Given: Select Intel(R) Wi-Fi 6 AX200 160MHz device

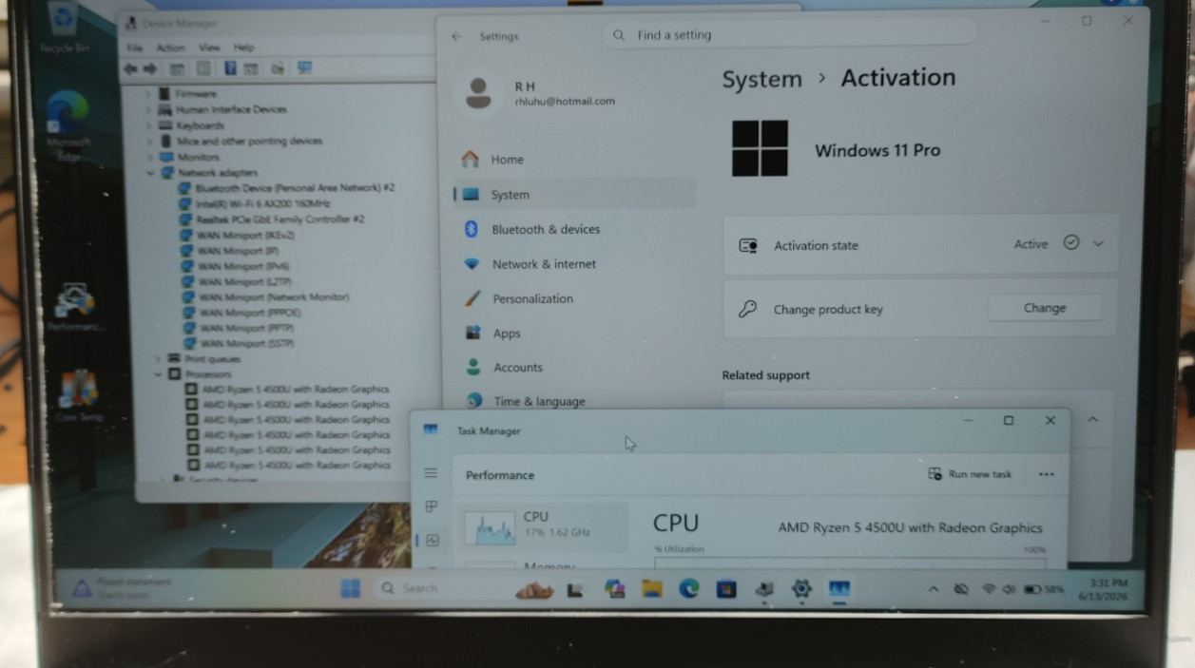Looking at the screenshot, I should coord(262,203).
